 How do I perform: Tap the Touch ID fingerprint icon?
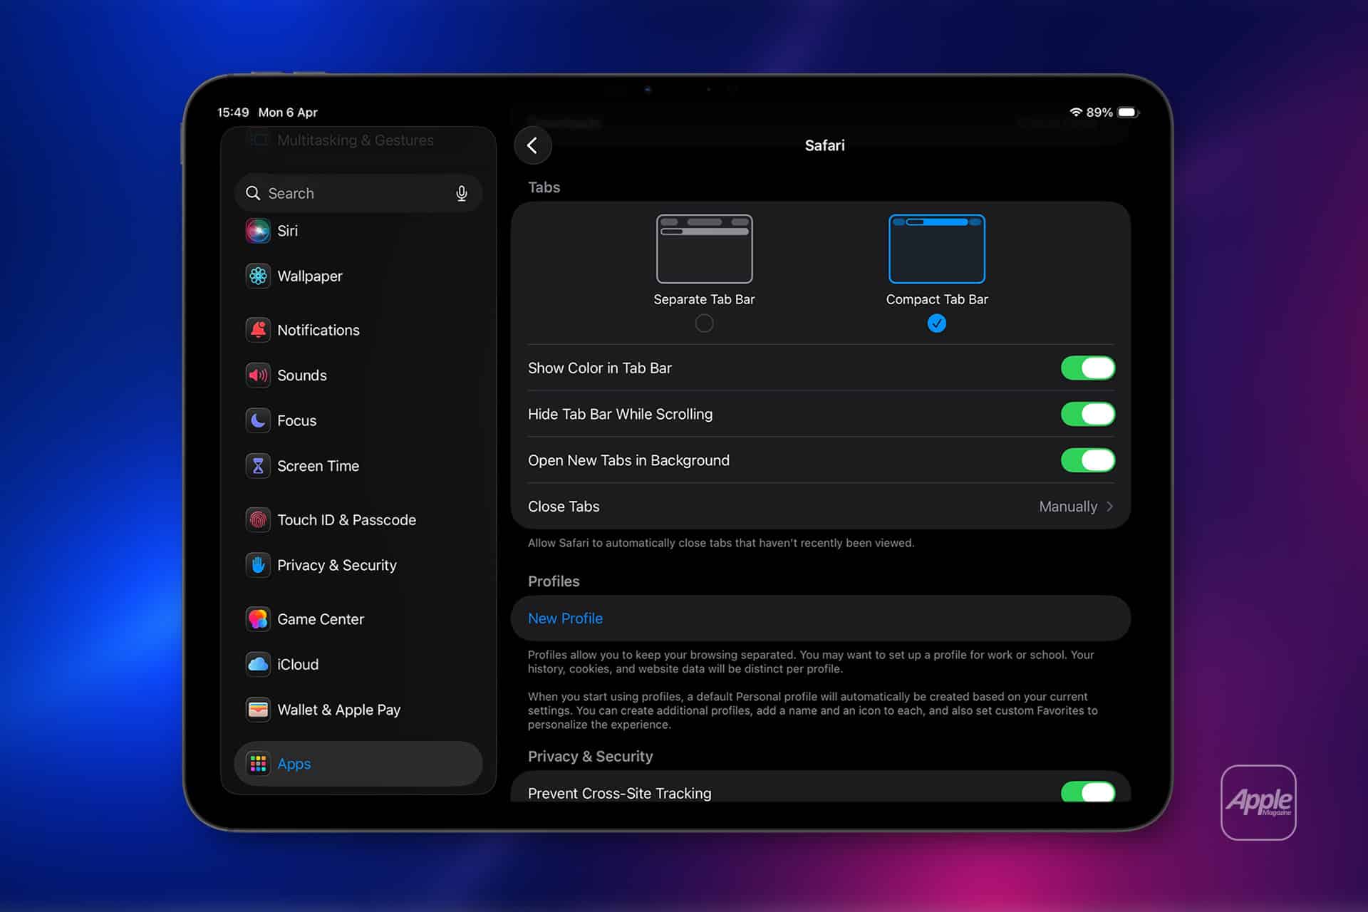tap(258, 520)
